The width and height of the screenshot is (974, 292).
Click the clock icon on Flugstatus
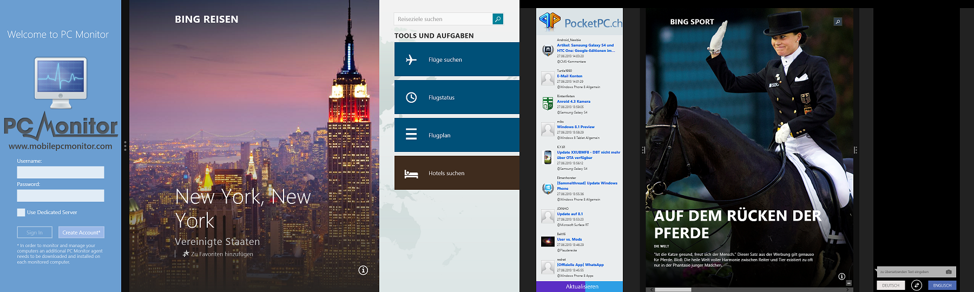click(x=411, y=97)
